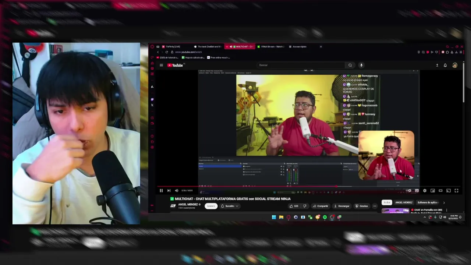The image size is (471, 265).
Task: Open the more actions ellipsis menu
Action: pyautogui.click(x=375, y=206)
